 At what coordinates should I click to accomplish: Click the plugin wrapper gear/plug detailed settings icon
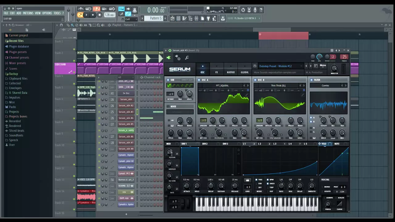178,58
